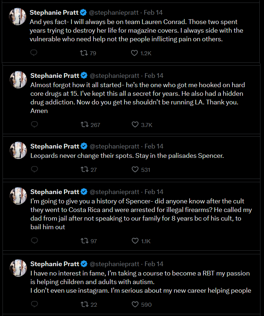Reply to the got me hooked tweet
The image size is (264, 316).
click(34, 124)
